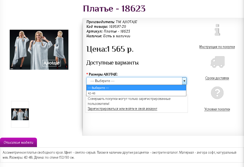Click the Доступные варианты heading
Image resolution: width=244 pixels, height=167 pixels.
112,63
